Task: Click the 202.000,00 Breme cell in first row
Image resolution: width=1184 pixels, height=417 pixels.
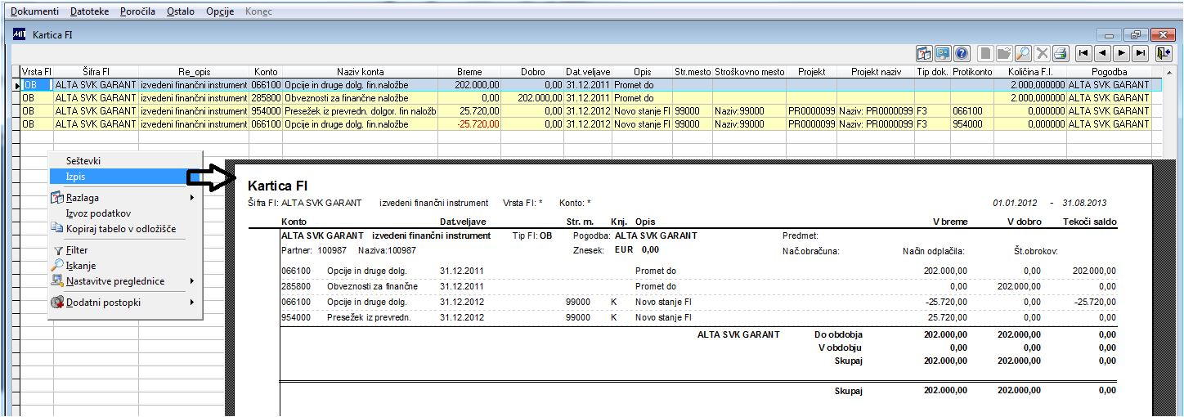Action: (x=469, y=84)
